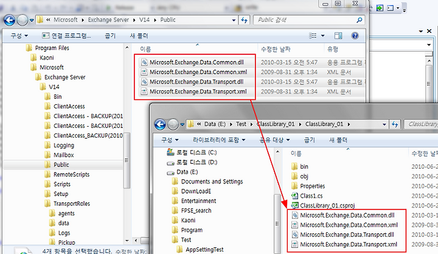438x254 pixels.
Task: Open 구성 menu in Public window
Action: click(x=19, y=36)
